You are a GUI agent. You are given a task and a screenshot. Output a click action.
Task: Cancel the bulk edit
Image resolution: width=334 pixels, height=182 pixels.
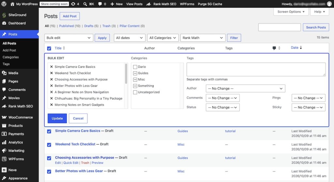coord(78,118)
